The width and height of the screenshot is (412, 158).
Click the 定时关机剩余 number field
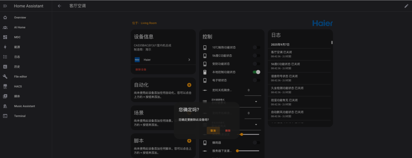[253, 90]
